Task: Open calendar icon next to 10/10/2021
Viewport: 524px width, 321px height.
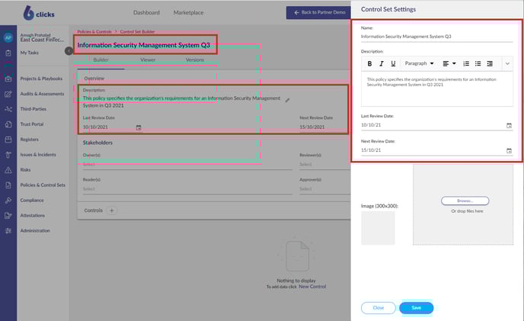Action: [139, 127]
